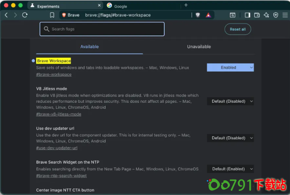The height and width of the screenshot is (195, 290).
Task: Open Brave Shields lion icon in address bar
Action: [x=198, y=15]
